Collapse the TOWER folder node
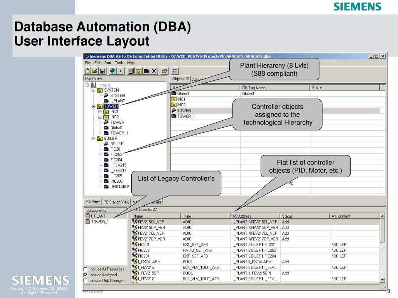Viewport: 398px width, 298px height. click(x=93, y=106)
